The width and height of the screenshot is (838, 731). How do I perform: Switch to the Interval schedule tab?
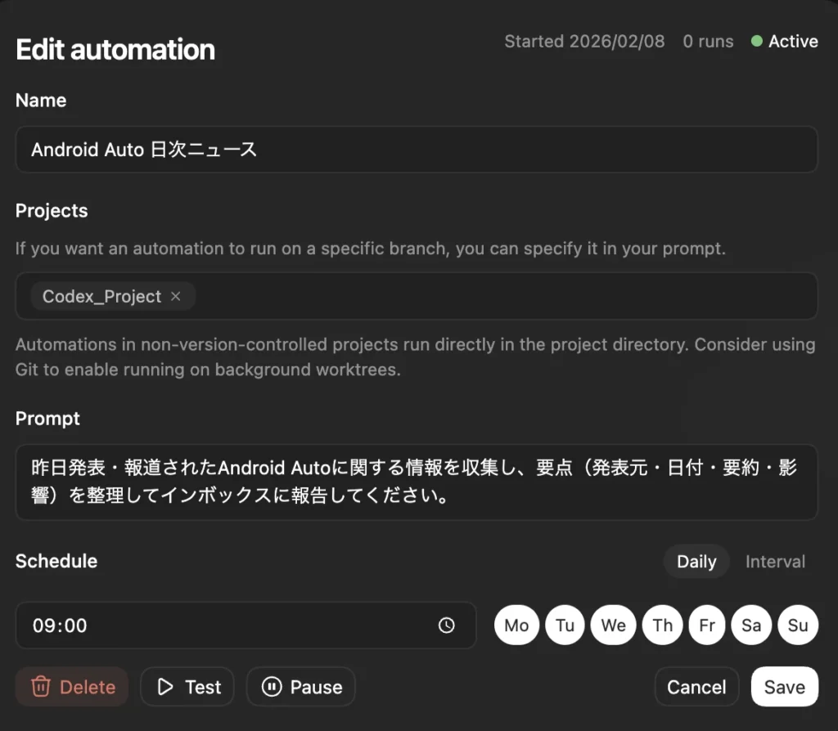[x=775, y=562]
